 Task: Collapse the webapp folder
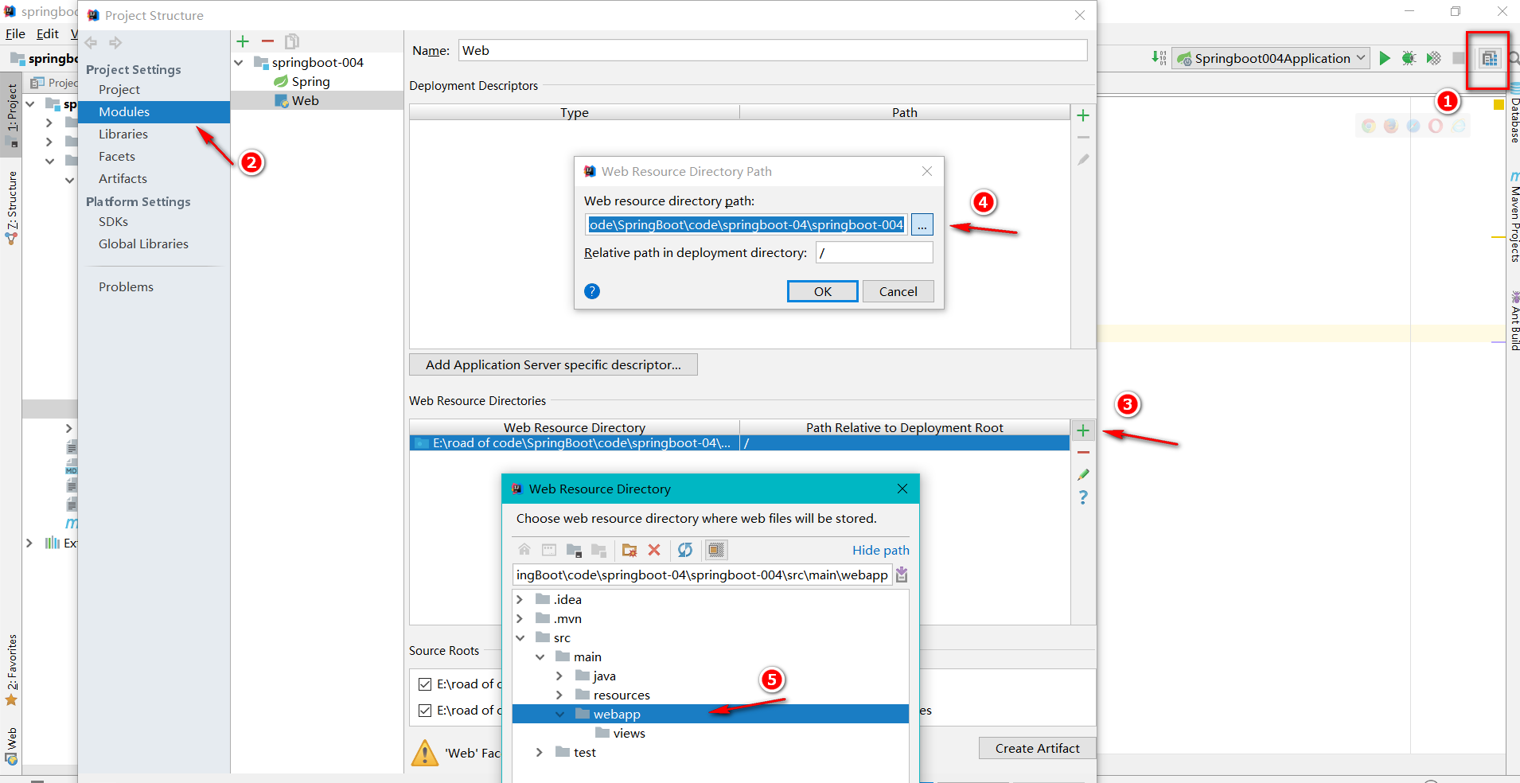[559, 714]
